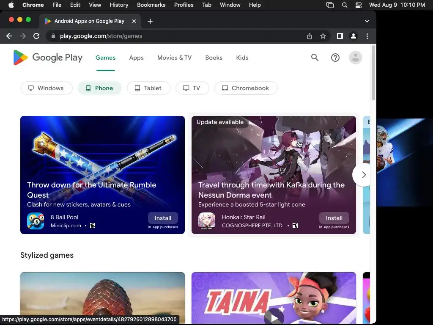433x325 pixels.
Task: Open the Chrome profile icon
Action: (354, 36)
